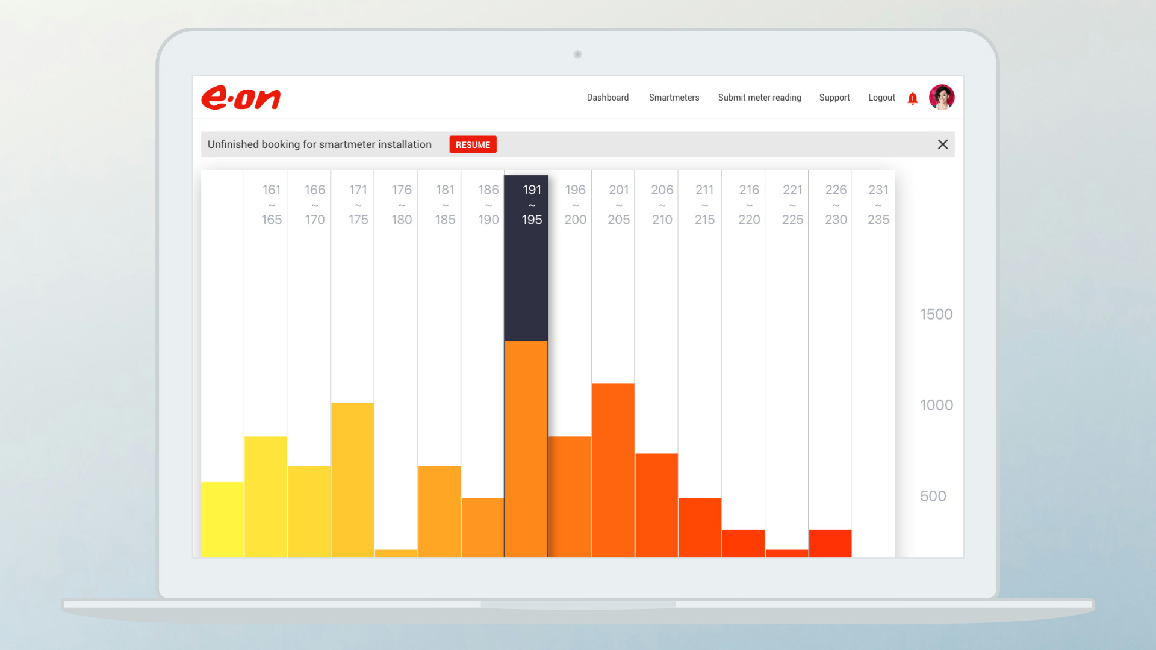Image resolution: width=1156 pixels, height=650 pixels.
Task: Go to the Smartmeters page
Action: pos(674,97)
